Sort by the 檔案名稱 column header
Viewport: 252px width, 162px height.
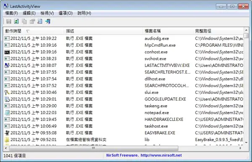pos(168,31)
